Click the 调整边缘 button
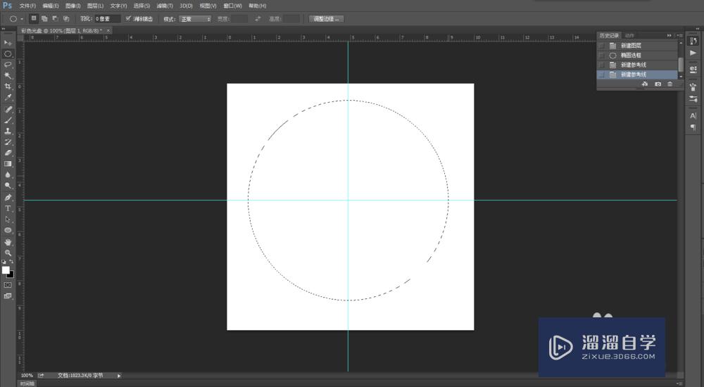704x387 pixels. click(326, 19)
